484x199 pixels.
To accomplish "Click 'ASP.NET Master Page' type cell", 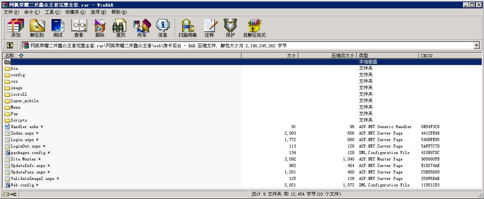I will pyautogui.click(x=381, y=159).
